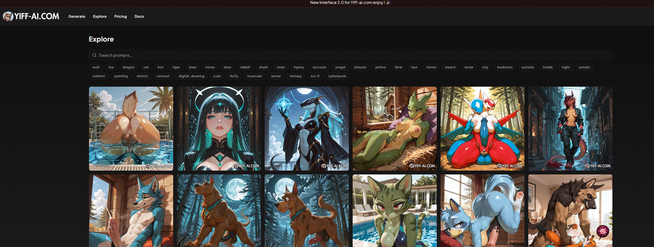Go to the Explore nav item
Viewport: 654px width, 247px height.
tap(100, 16)
